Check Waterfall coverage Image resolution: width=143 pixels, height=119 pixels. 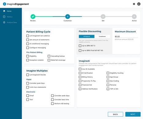click(49, 60)
